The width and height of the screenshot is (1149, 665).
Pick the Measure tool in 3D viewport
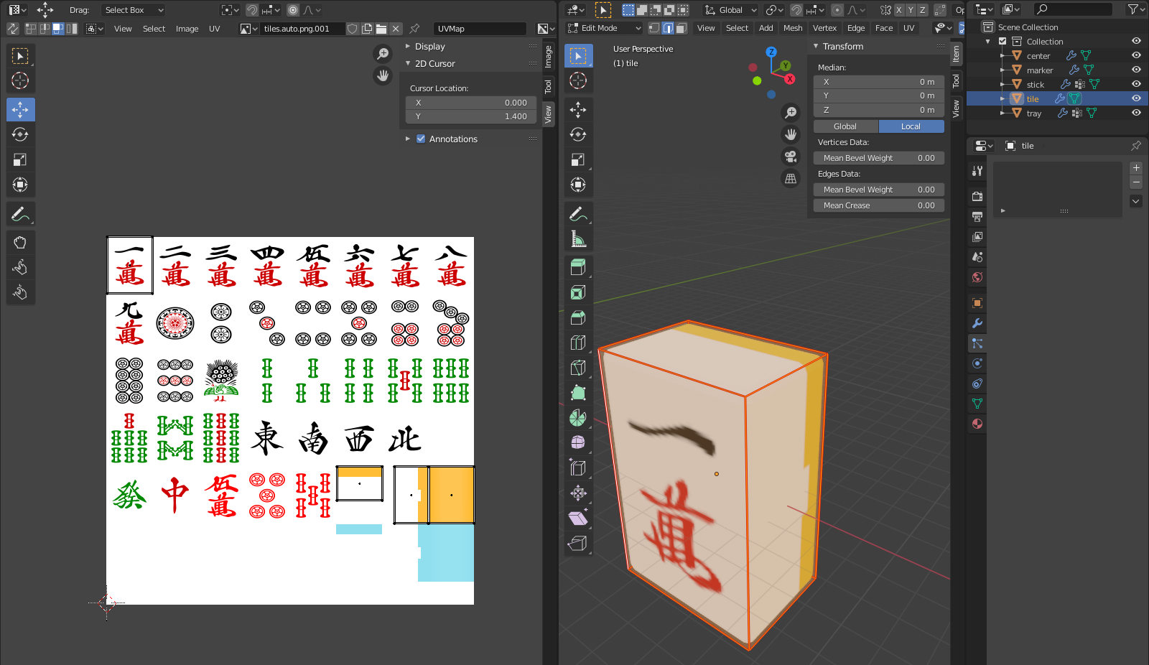(578, 238)
